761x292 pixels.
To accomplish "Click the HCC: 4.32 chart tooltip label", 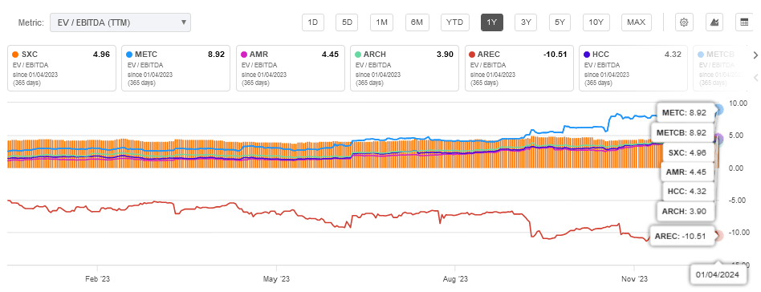I will [689, 191].
